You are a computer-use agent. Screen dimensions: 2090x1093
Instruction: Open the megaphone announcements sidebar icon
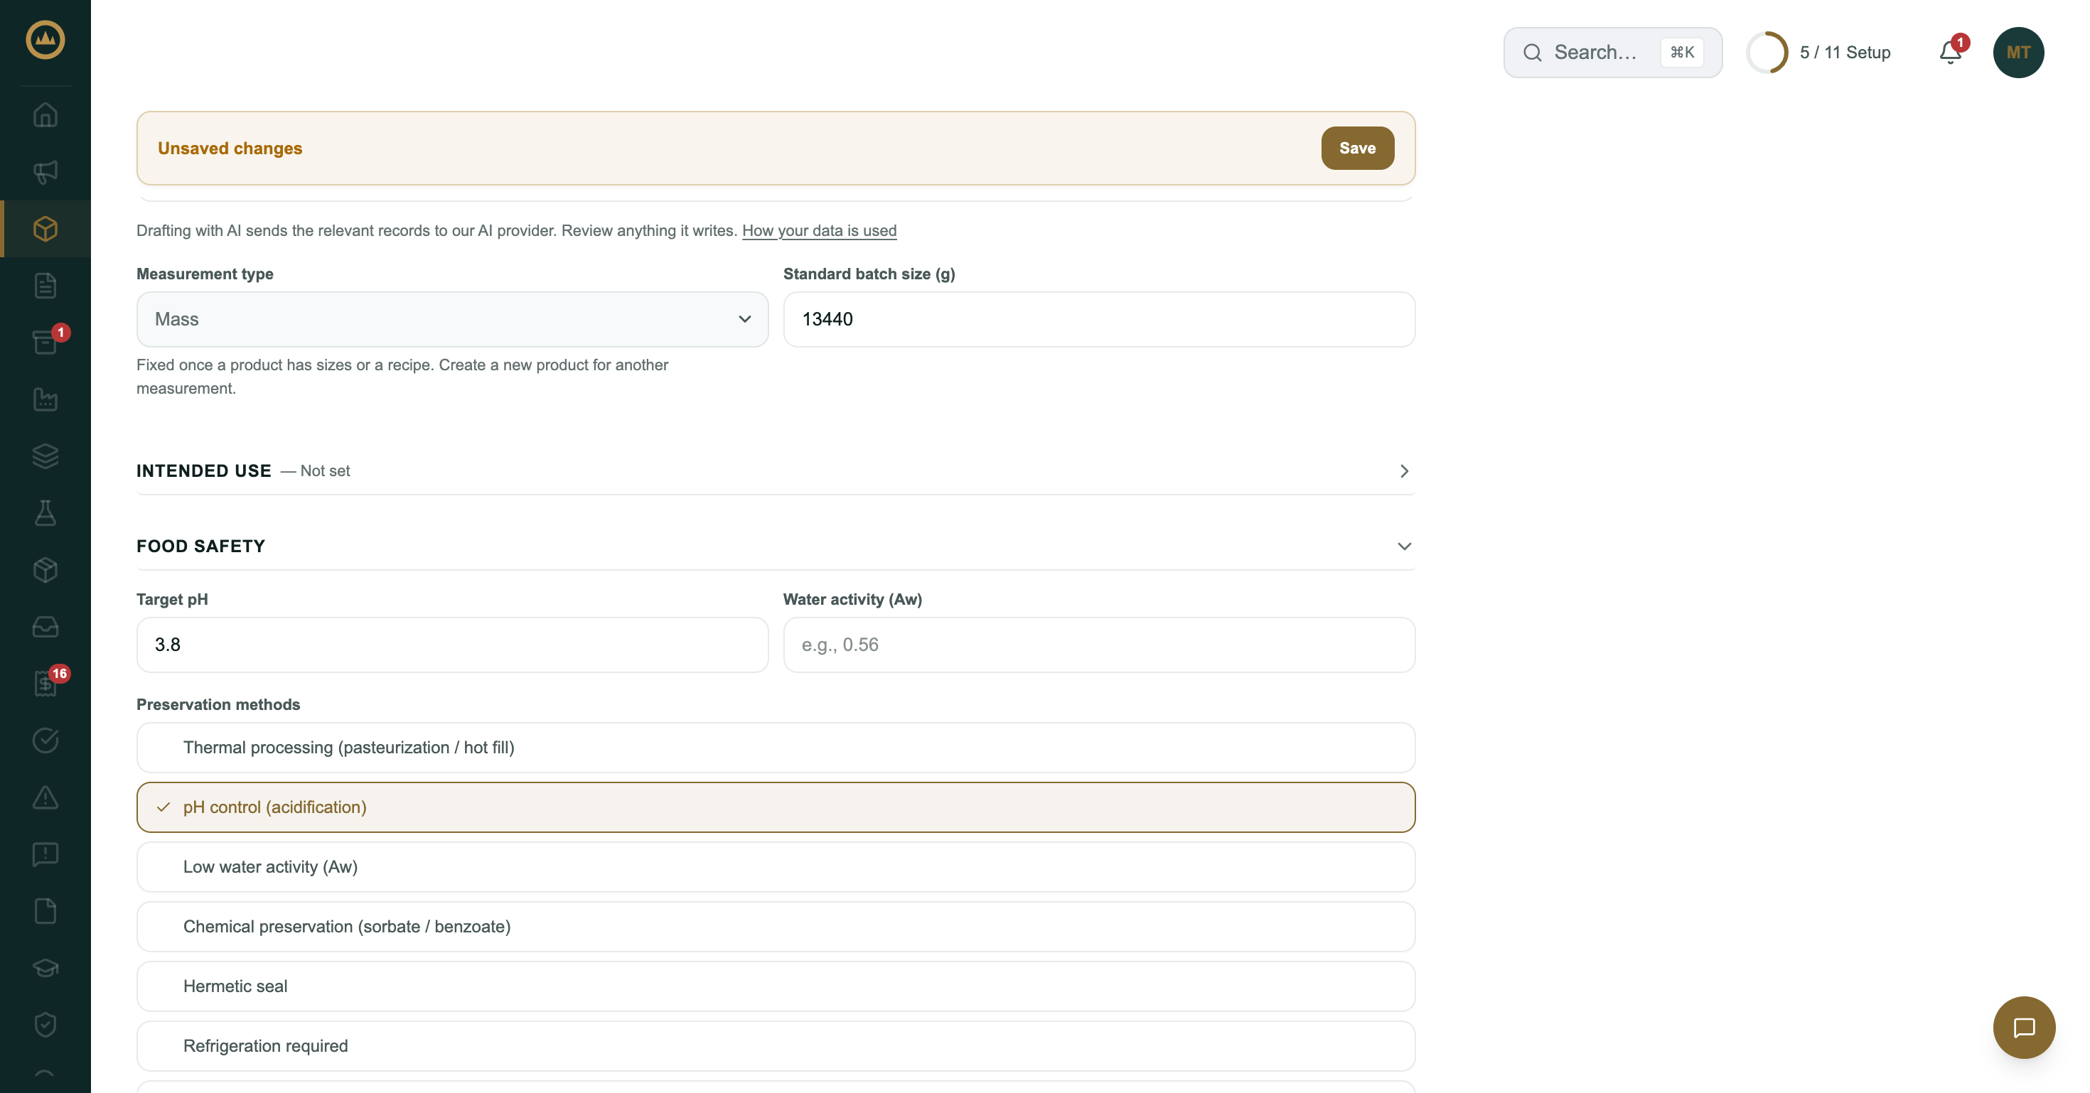click(45, 172)
